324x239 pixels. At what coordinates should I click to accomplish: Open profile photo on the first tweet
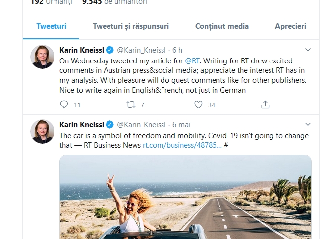click(x=42, y=57)
